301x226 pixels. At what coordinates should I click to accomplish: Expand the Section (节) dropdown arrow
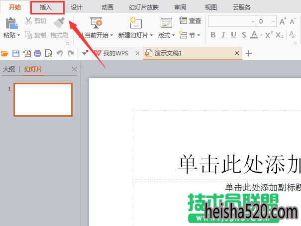(x=199, y=35)
